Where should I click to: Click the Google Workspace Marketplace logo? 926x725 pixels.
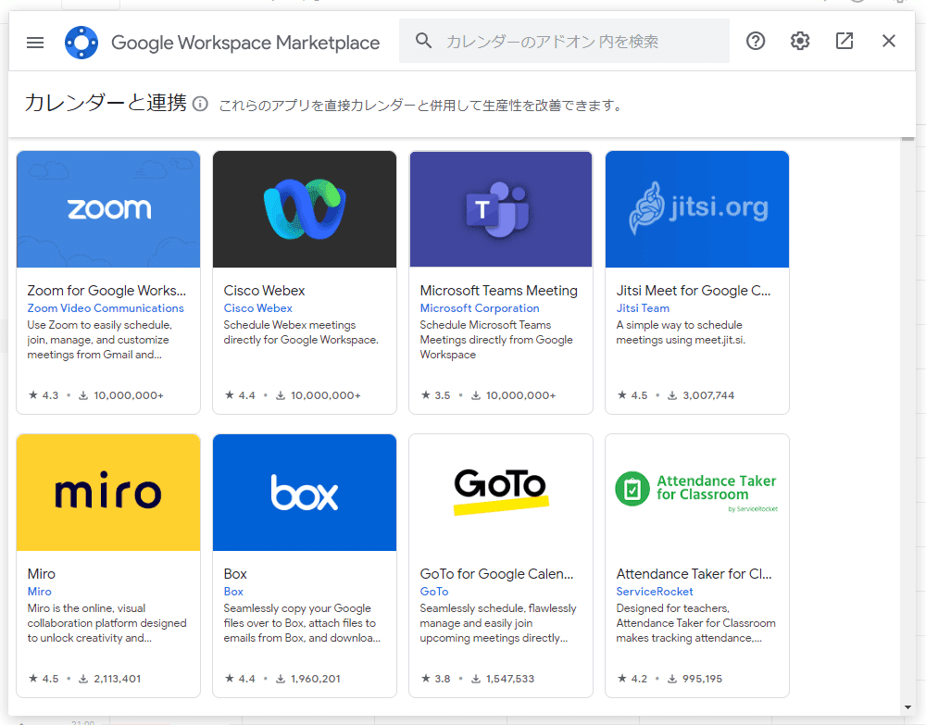pos(81,43)
